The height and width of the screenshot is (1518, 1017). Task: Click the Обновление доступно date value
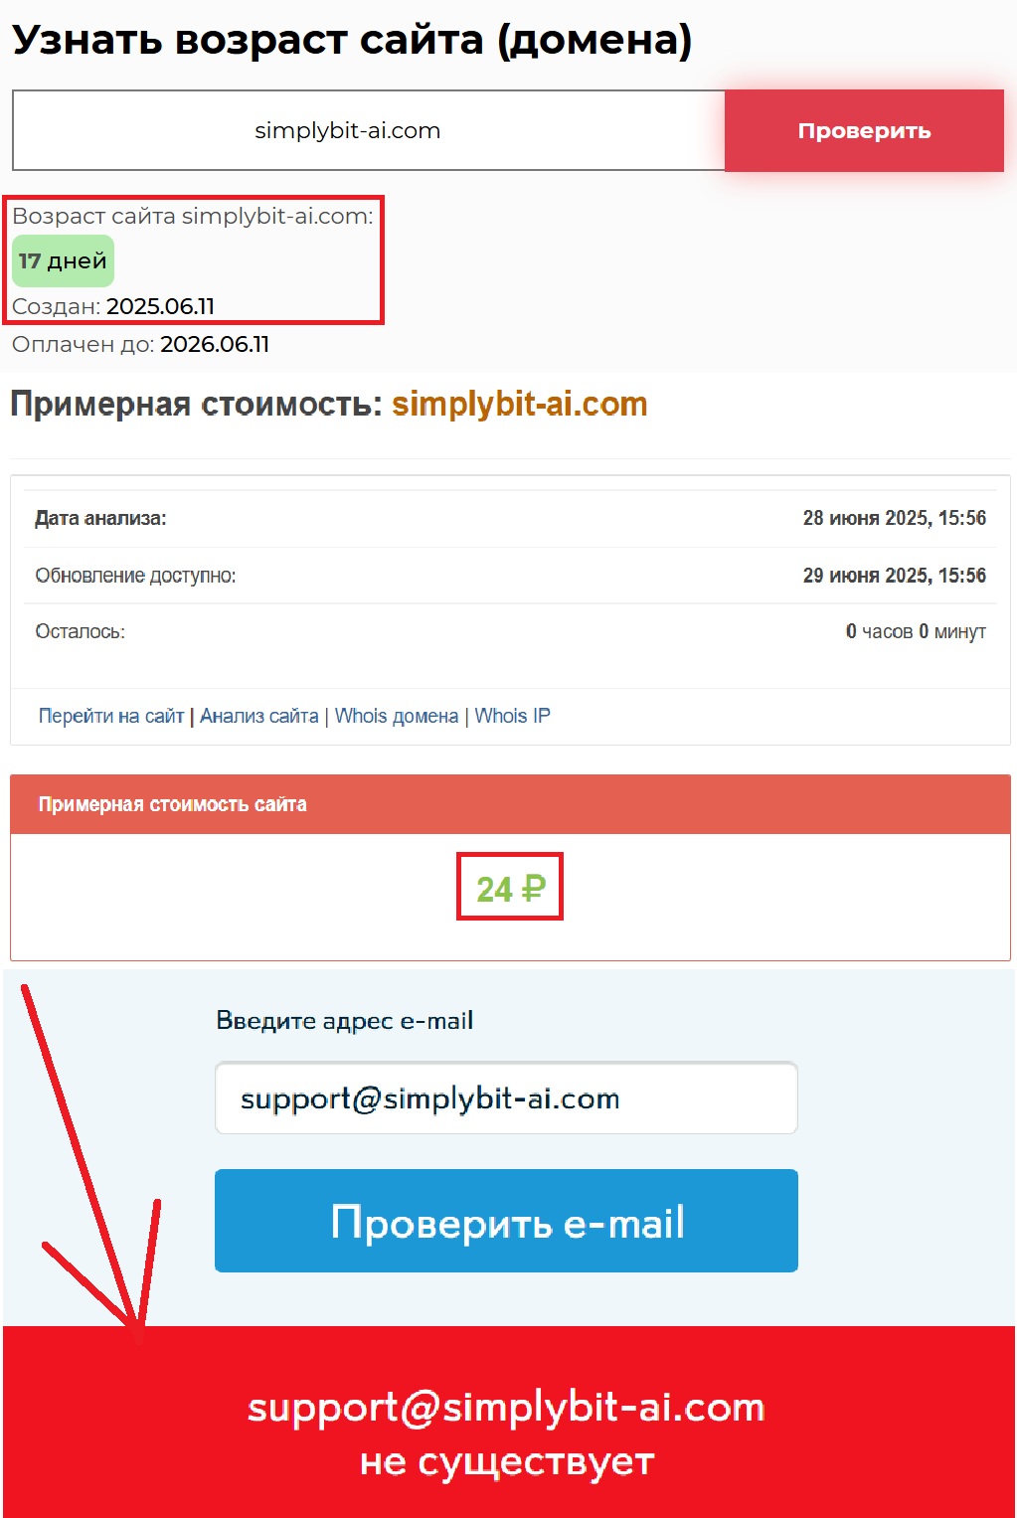click(894, 576)
